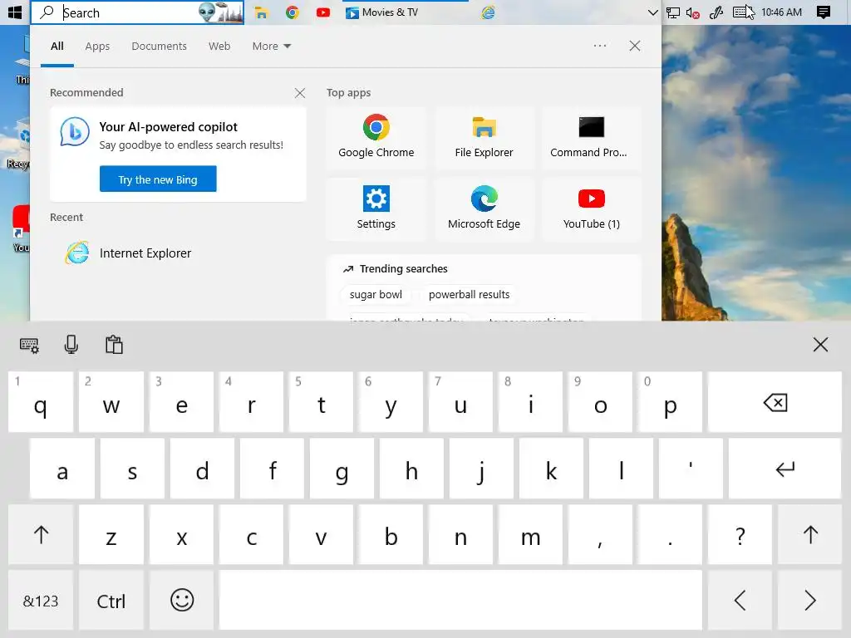Image resolution: width=851 pixels, height=638 pixels.
Task: Toggle the right Shift key
Action: pyautogui.click(x=809, y=535)
